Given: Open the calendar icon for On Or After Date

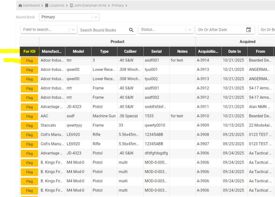Looking at the screenshot, I should point(248,30).
